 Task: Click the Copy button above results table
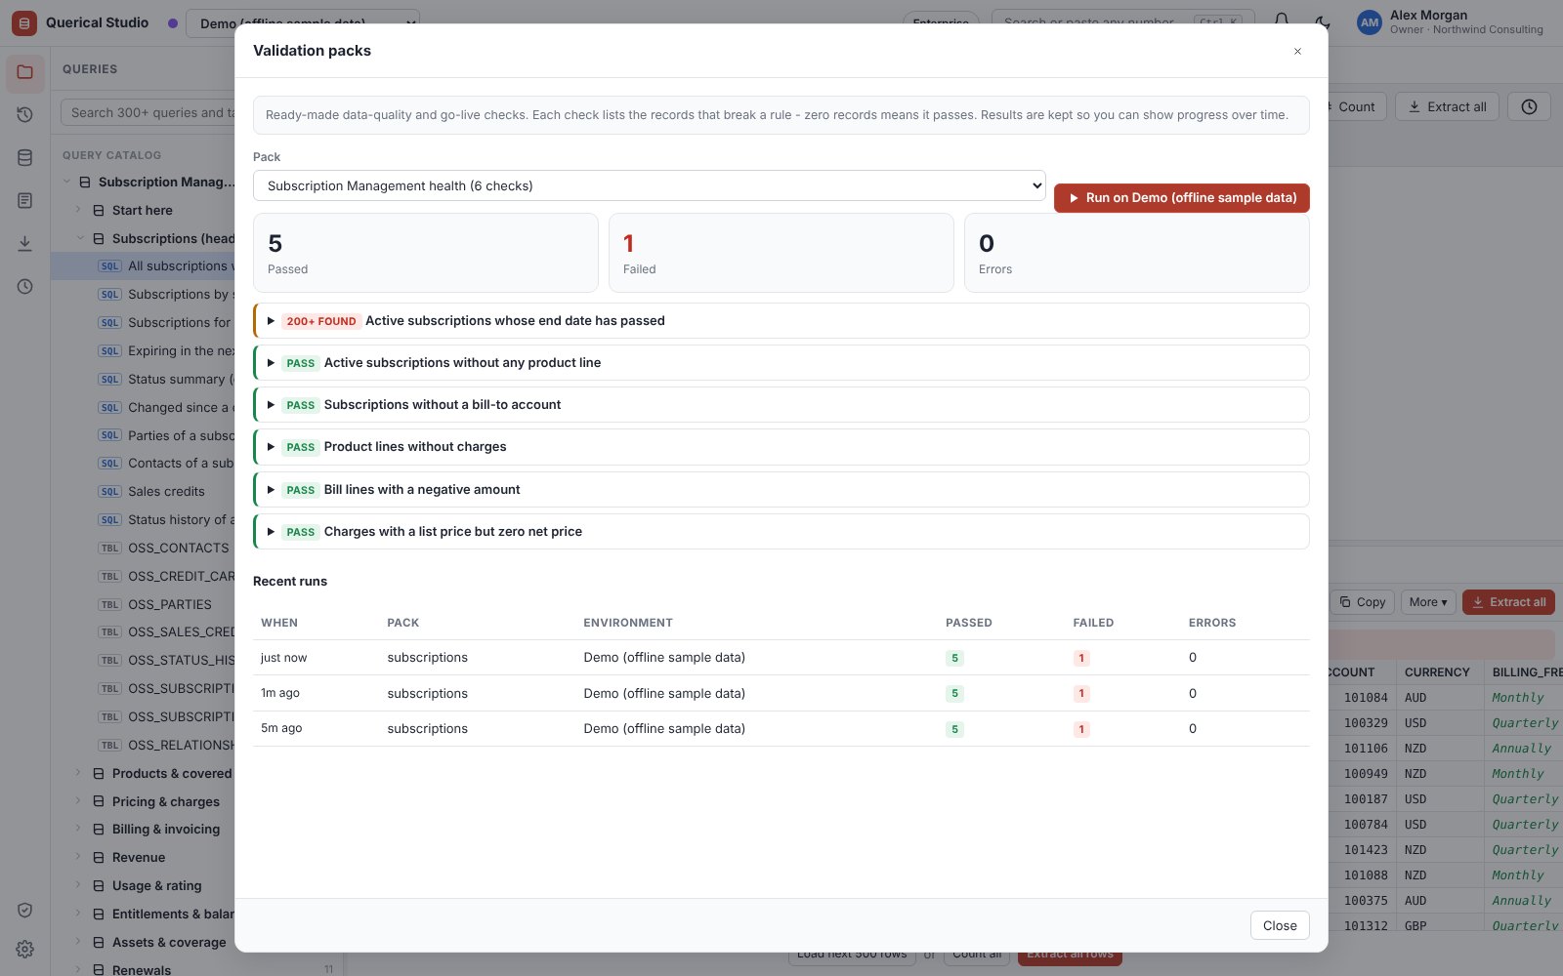pyautogui.click(x=1363, y=602)
